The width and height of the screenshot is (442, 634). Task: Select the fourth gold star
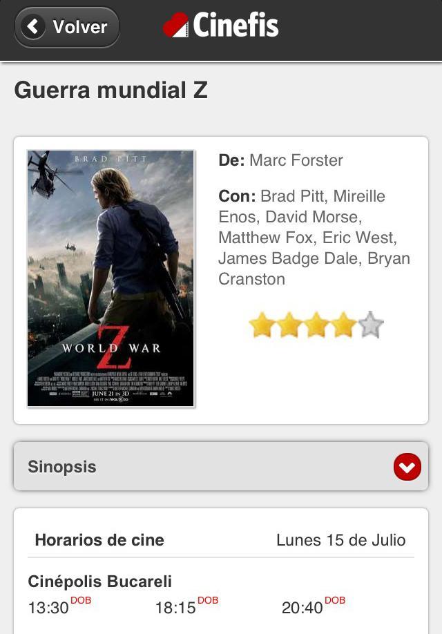(343, 325)
